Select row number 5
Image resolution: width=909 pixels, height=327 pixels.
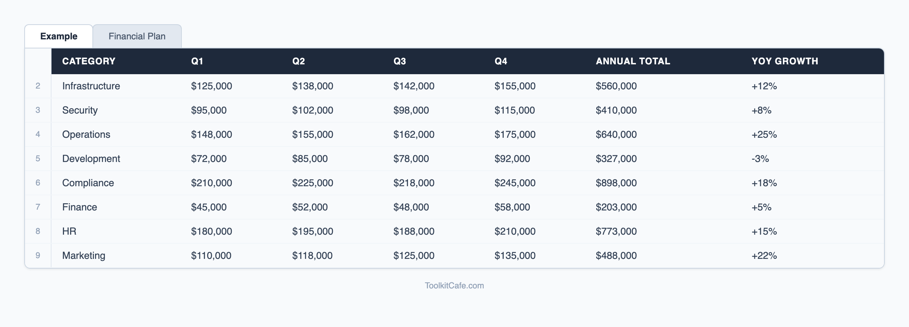38,159
